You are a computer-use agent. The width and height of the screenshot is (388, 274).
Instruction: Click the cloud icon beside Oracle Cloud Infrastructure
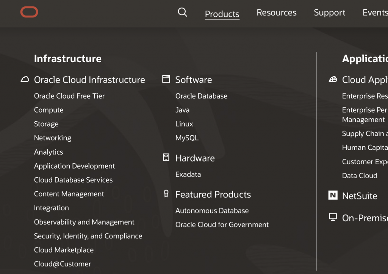point(25,79)
